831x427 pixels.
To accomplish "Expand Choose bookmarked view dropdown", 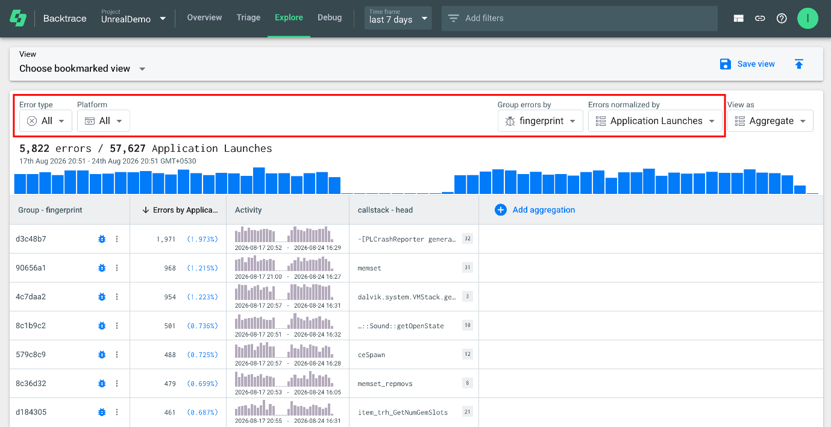I will [83, 69].
